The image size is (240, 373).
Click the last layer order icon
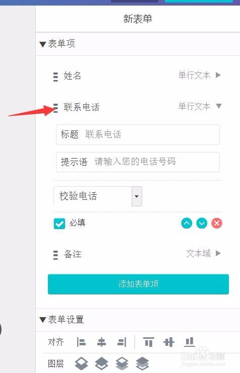click(142, 363)
